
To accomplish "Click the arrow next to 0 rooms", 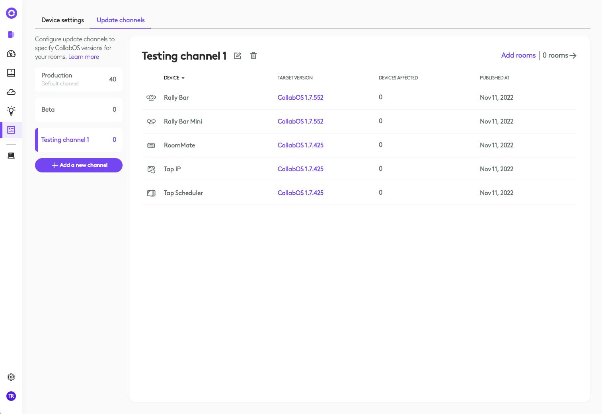I will 573,56.
